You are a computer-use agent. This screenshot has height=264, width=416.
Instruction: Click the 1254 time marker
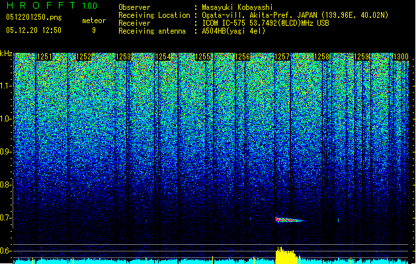tap(163, 57)
